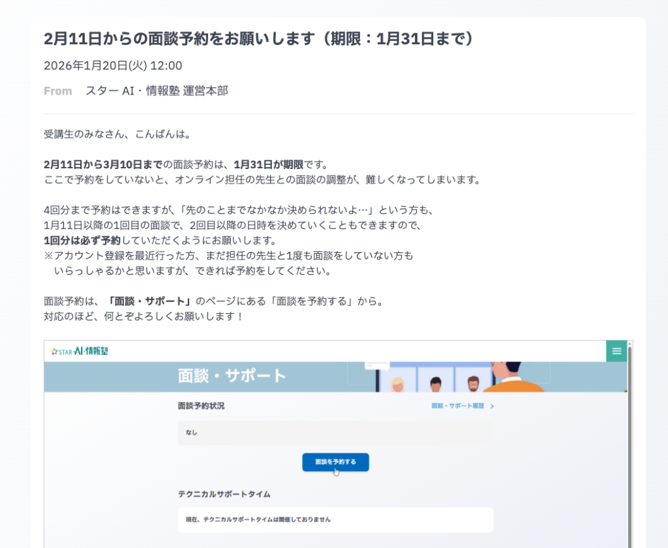Viewport: 668px width, 548px height.
Task: Click the STAR AI・情報塾 logo
Action: 80,351
